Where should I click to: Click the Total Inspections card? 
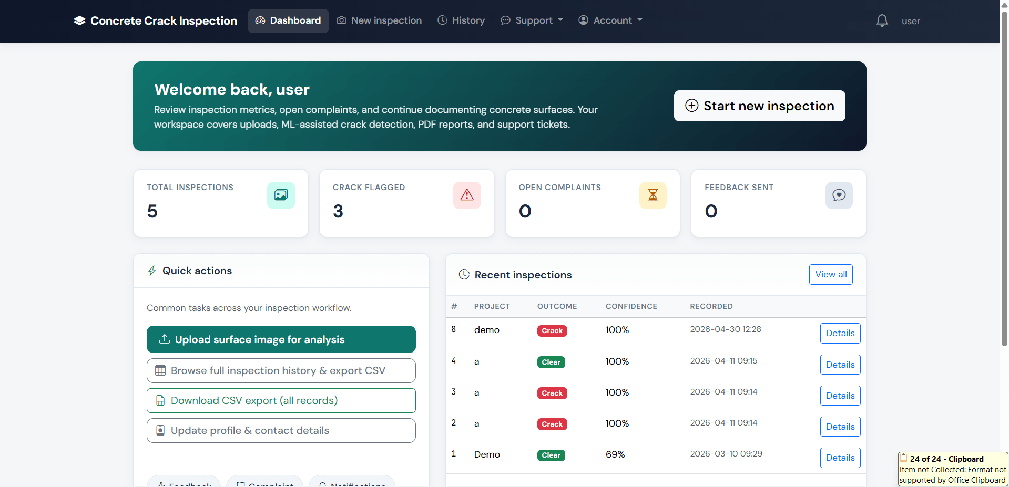pos(221,203)
